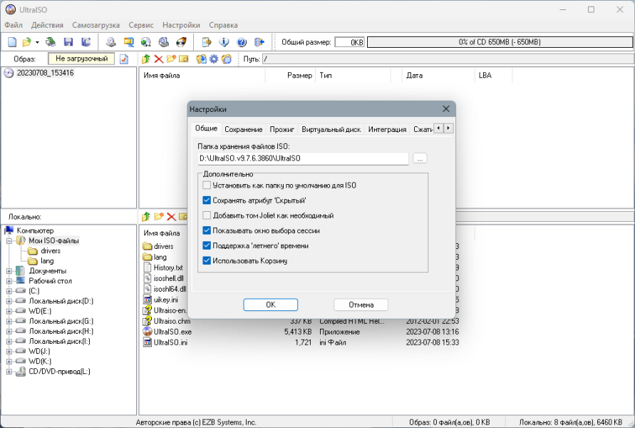
Task: Click the Up folder icon in image toolbar
Action: (x=146, y=59)
